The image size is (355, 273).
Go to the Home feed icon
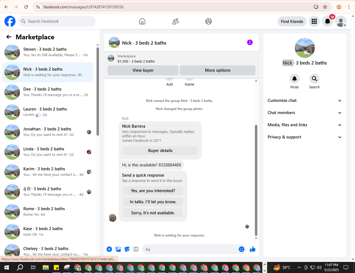(x=142, y=21)
